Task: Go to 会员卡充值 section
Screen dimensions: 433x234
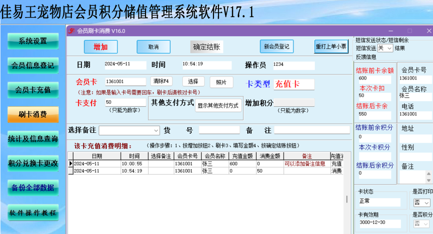Action: point(33,90)
